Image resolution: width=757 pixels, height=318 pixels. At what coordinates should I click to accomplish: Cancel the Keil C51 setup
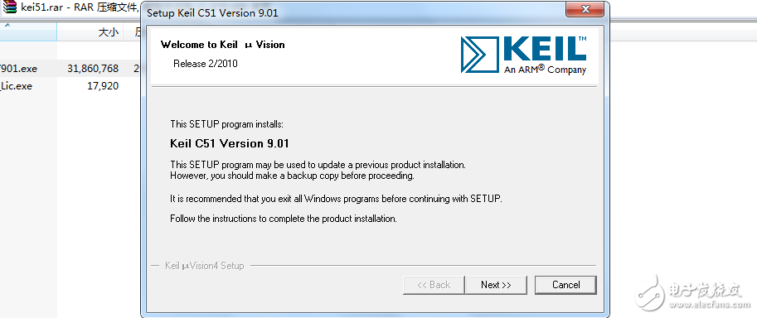point(565,285)
